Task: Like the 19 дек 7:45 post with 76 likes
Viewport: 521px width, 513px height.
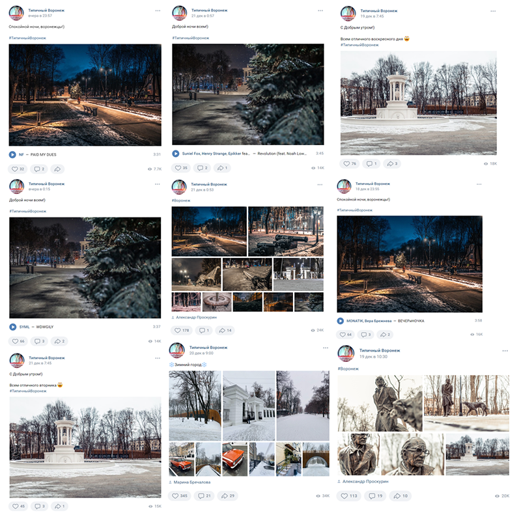Action: click(350, 163)
